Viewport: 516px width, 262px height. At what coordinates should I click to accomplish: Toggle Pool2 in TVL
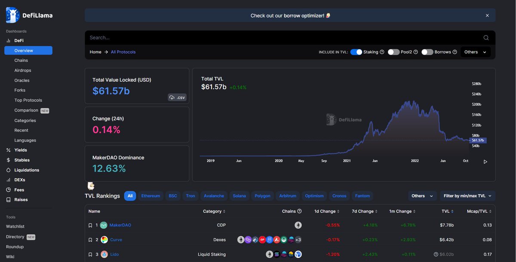click(x=393, y=52)
